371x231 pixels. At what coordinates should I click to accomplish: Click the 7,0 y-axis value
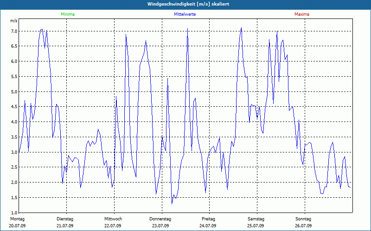coord(14,31)
